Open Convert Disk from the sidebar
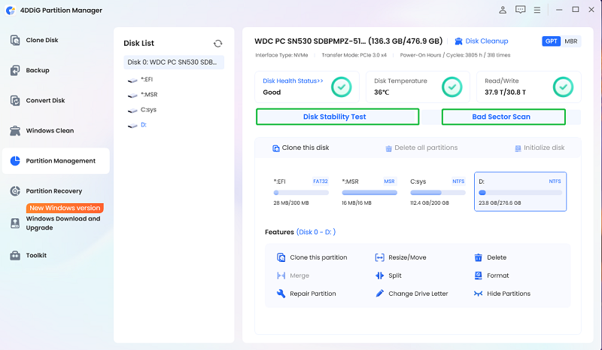The width and height of the screenshot is (602, 350). 45,100
